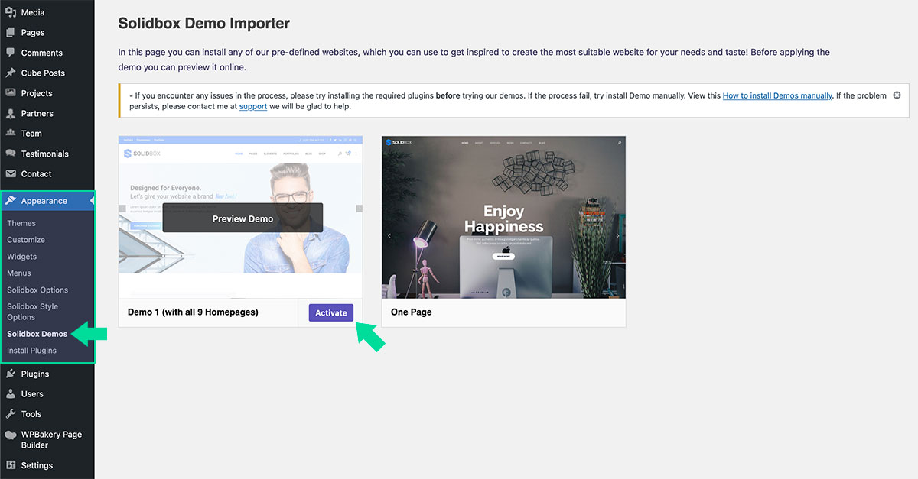Select Solidbox Demos in Appearance submenu
Image resolution: width=918 pixels, height=479 pixels.
click(x=37, y=334)
